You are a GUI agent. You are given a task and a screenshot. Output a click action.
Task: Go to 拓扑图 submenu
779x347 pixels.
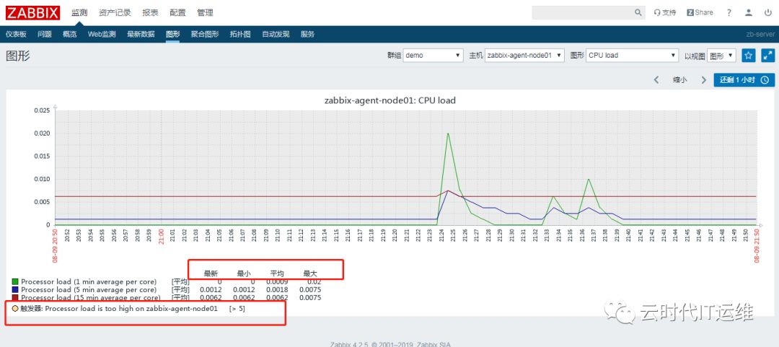240,35
